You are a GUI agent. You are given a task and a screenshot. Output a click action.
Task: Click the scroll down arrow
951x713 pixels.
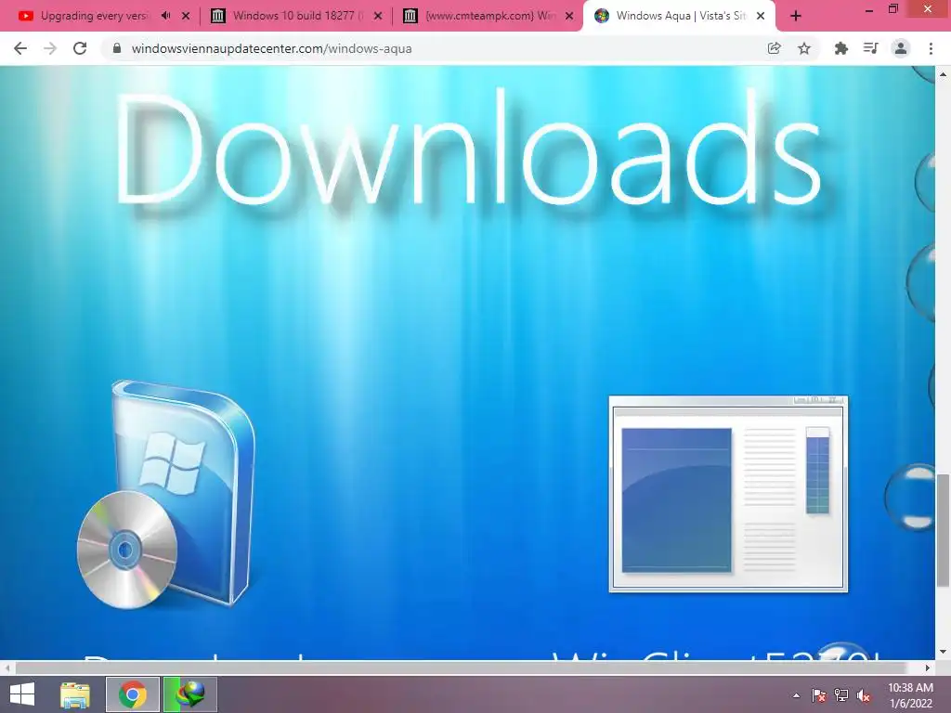[943, 652]
